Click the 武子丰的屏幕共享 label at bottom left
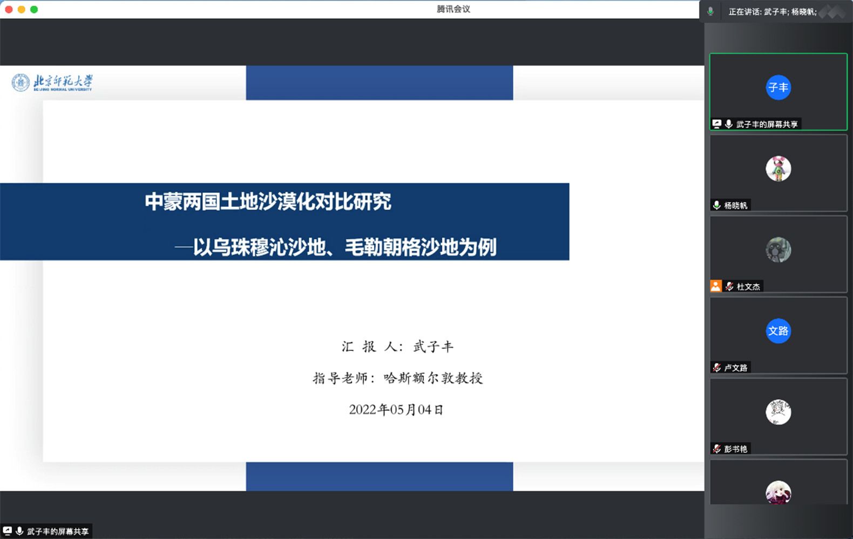Viewport: 853px width, 539px height. (58, 531)
